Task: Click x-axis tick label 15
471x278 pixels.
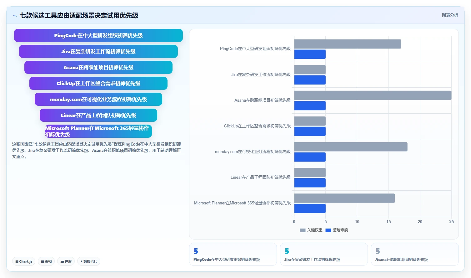Action: [388, 222]
